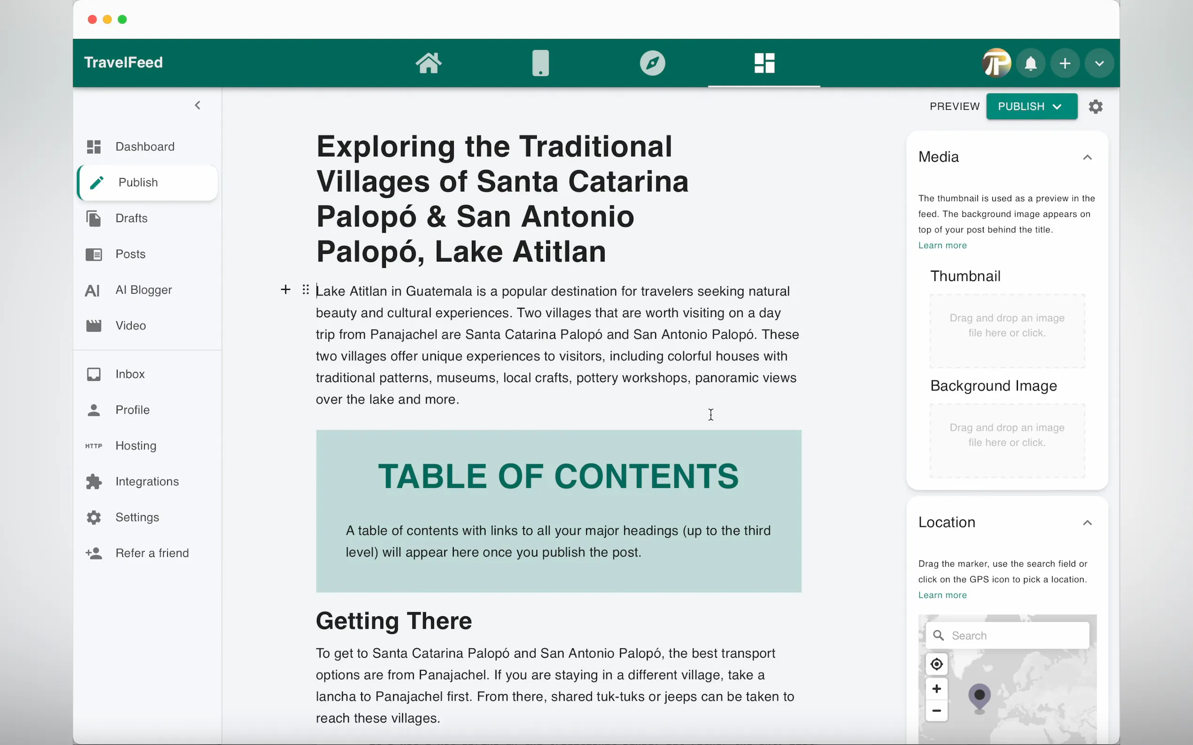Click the dashboard grid icon in top navigation

[763, 62]
